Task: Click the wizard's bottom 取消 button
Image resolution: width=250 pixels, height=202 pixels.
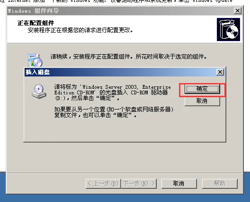Action: pyautogui.click(x=179, y=184)
